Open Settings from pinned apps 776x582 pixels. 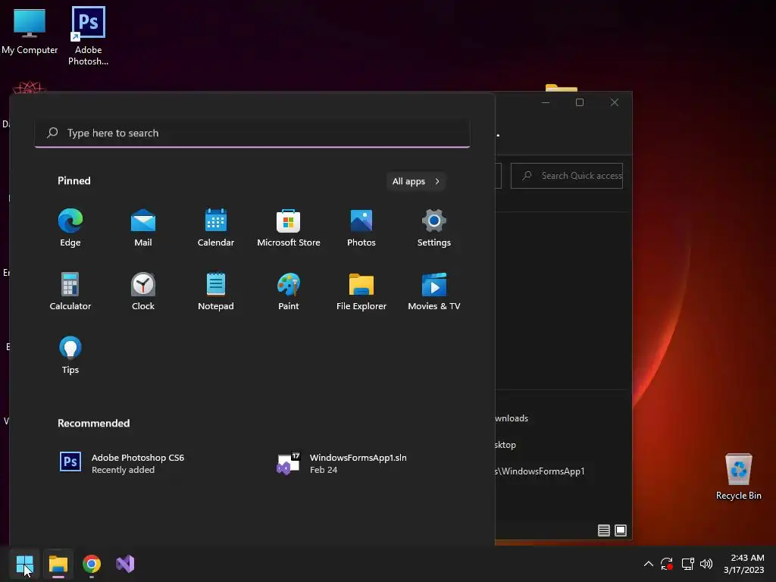click(434, 227)
